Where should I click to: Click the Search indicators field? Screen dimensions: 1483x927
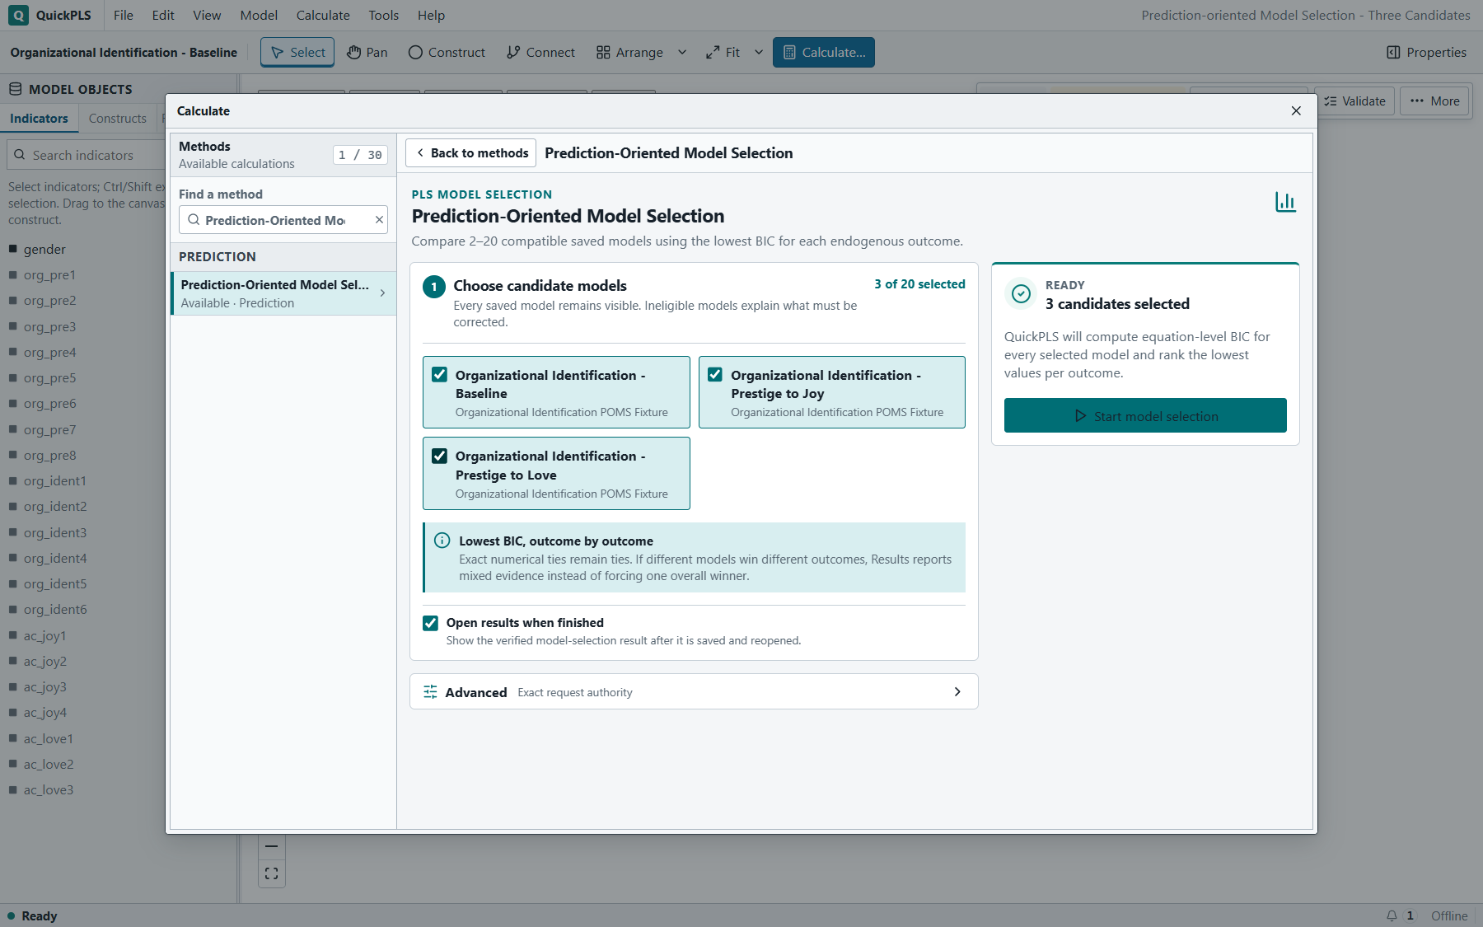tap(87, 155)
